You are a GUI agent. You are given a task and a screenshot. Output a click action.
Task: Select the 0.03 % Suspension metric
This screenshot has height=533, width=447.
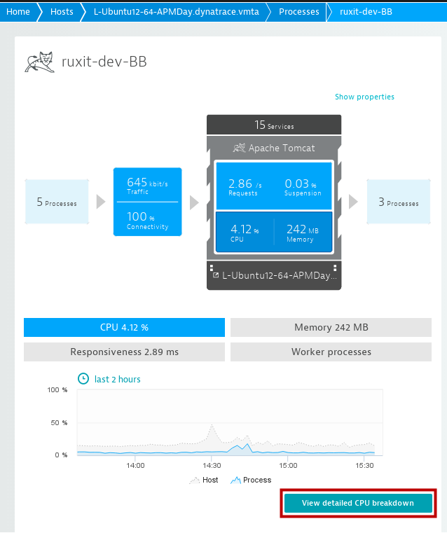click(303, 186)
